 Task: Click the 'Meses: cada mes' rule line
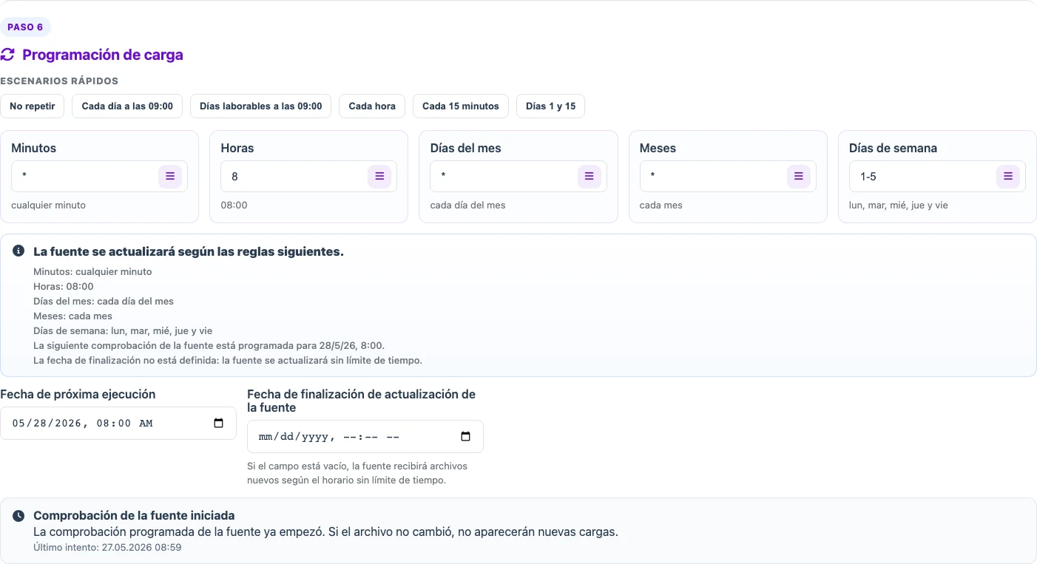(x=72, y=316)
